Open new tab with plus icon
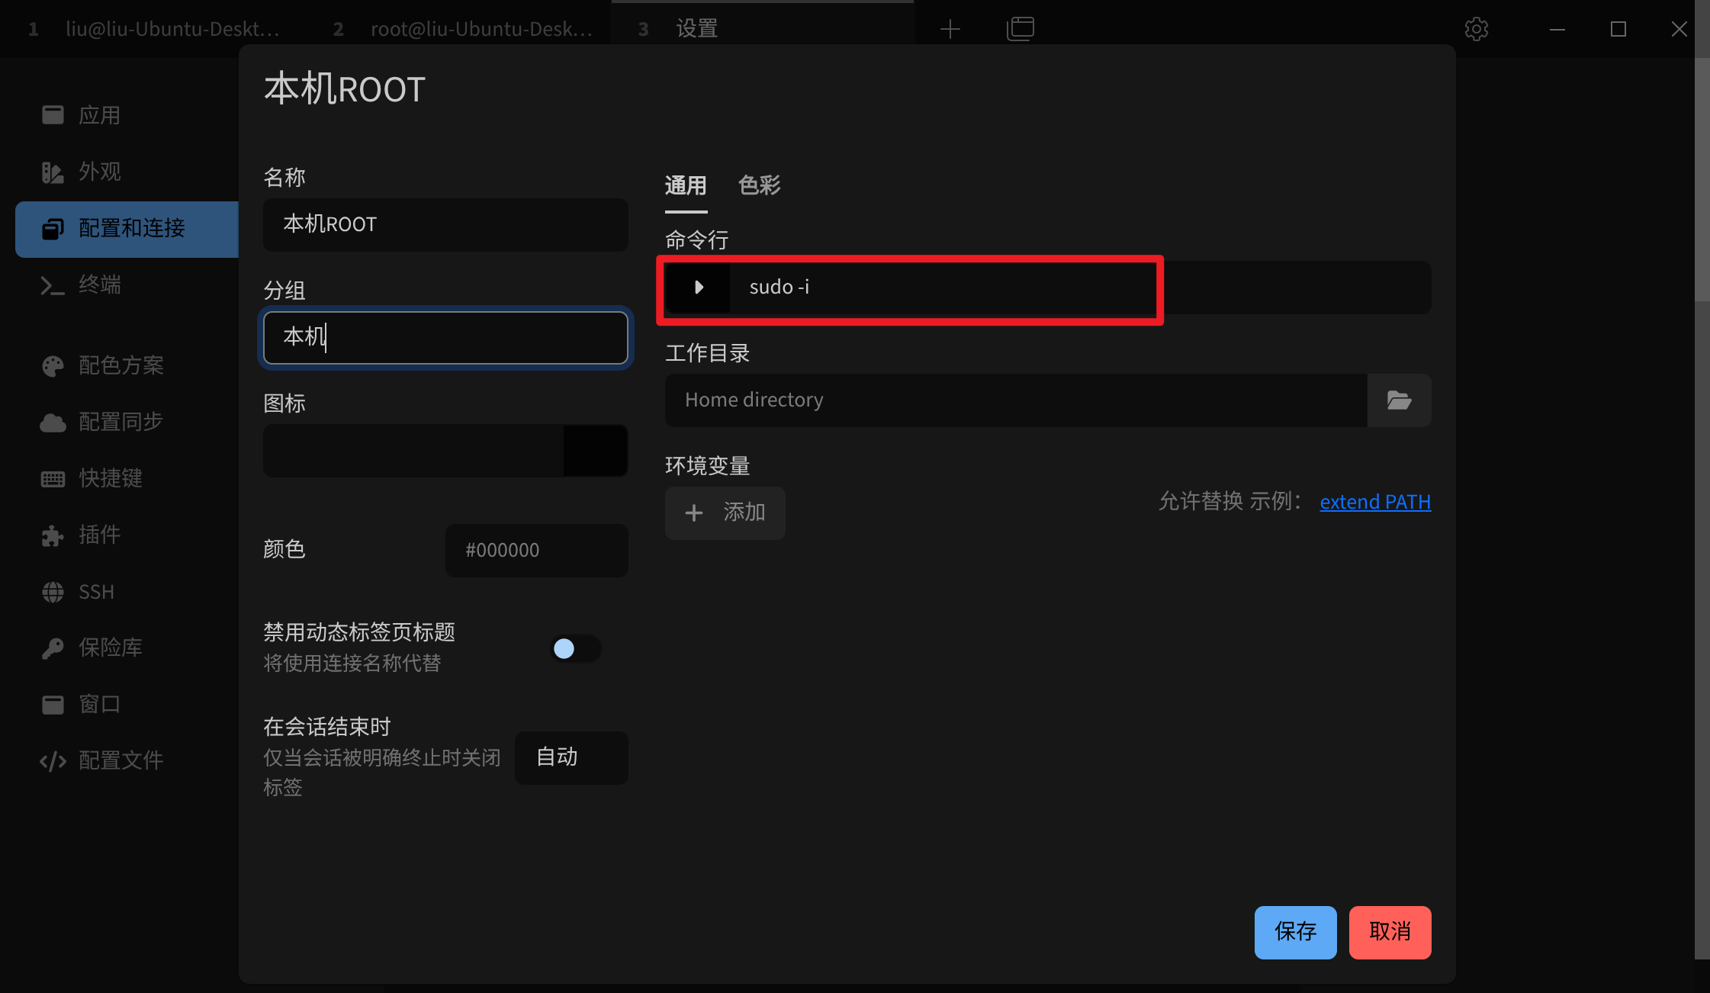This screenshot has width=1710, height=993. (950, 29)
